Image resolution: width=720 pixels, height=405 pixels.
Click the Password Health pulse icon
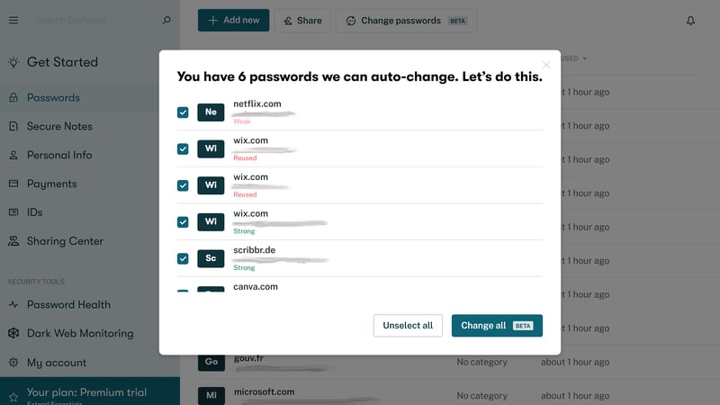pos(13,304)
